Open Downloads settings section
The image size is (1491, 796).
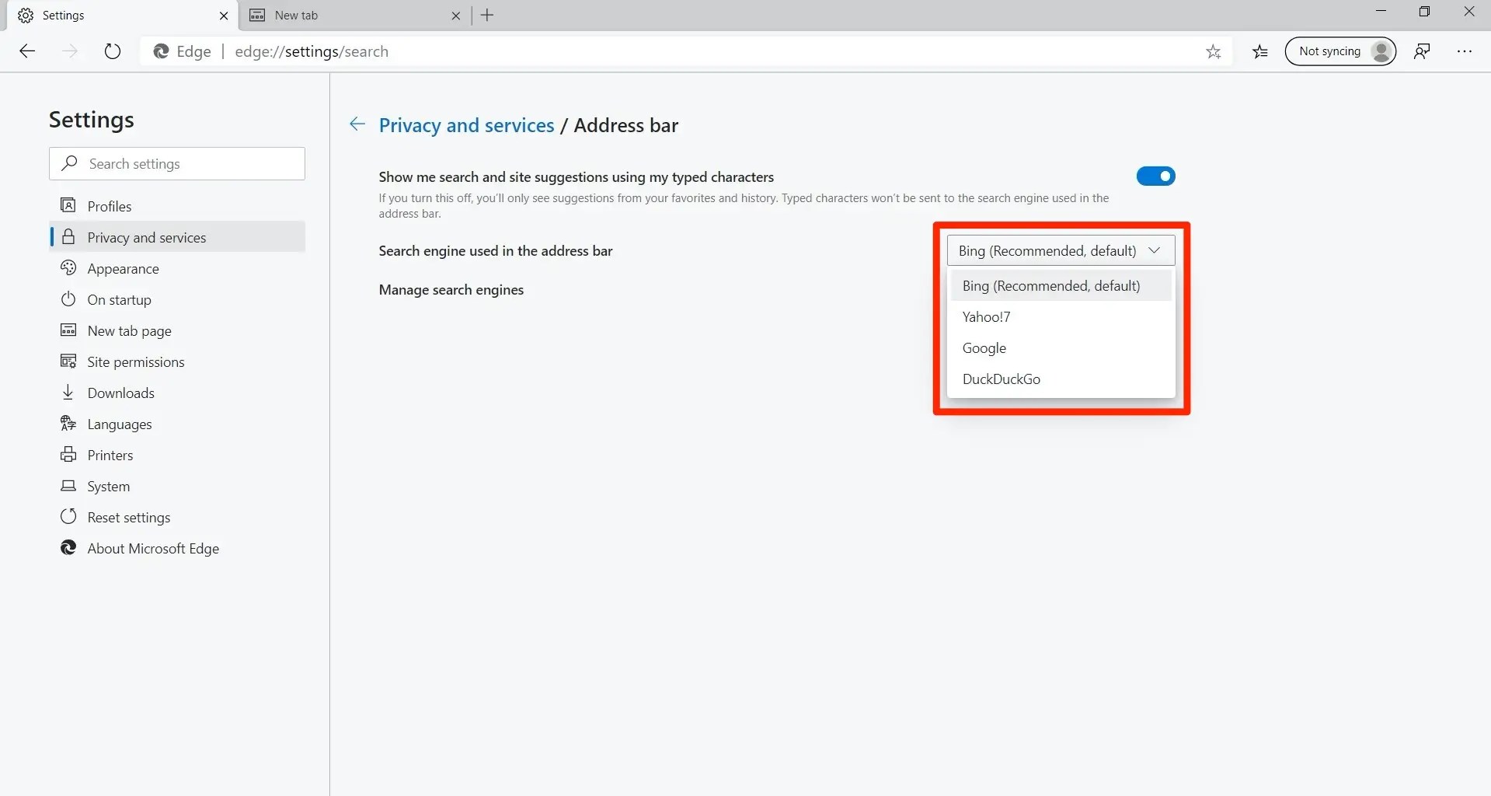pyautogui.click(x=177, y=393)
